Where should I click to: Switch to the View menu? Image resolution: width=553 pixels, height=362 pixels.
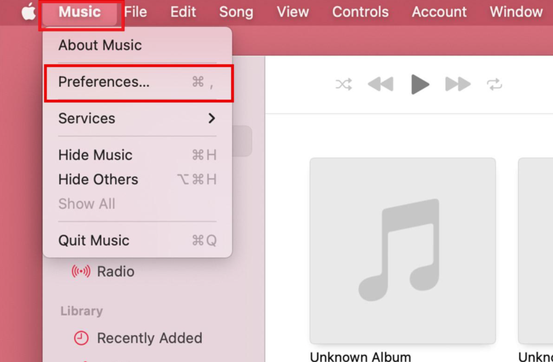(x=292, y=11)
